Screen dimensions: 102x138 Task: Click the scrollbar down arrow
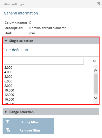pyautogui.click(x=96, y=98)
